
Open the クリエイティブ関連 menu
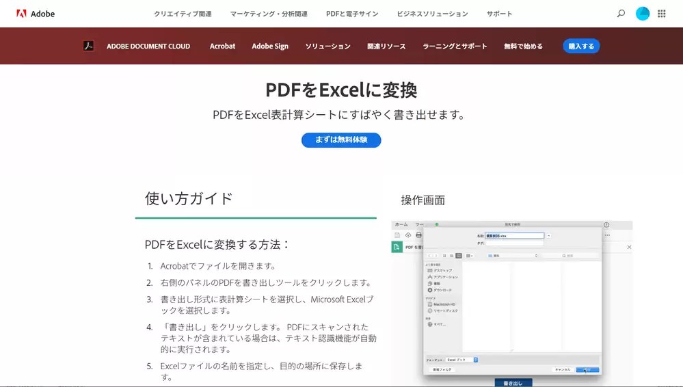[x=183, y=14]
